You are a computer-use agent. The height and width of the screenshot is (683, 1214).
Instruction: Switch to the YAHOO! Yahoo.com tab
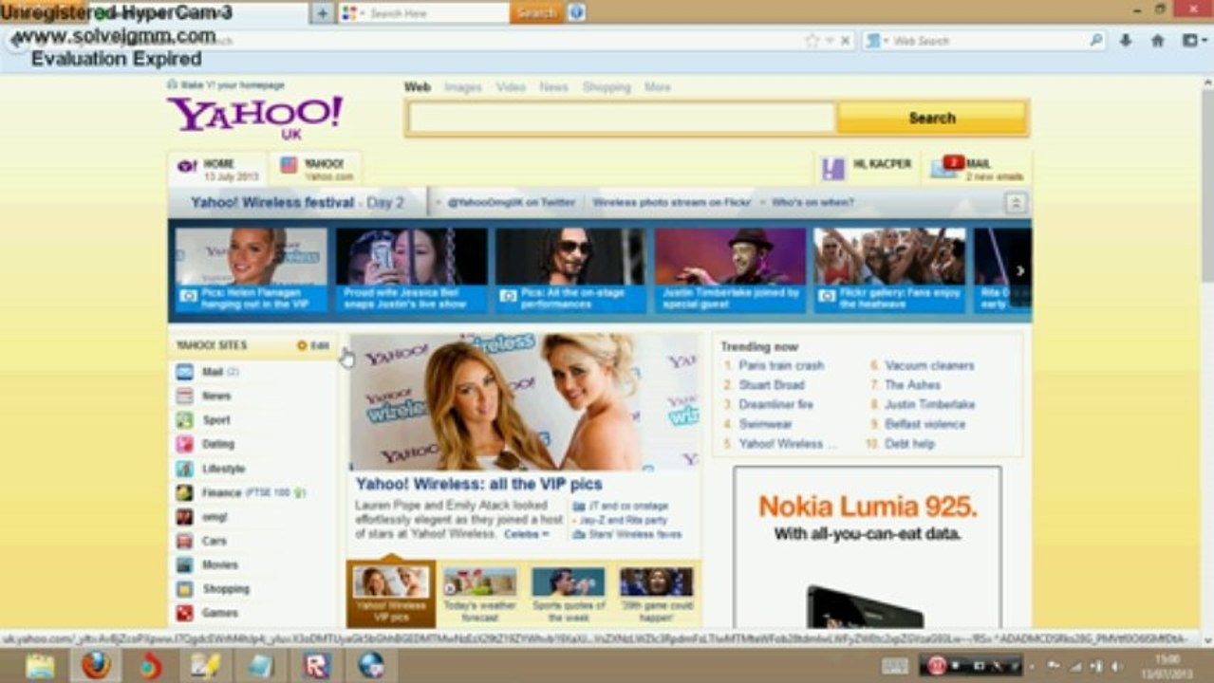click(x=317, y=170)
